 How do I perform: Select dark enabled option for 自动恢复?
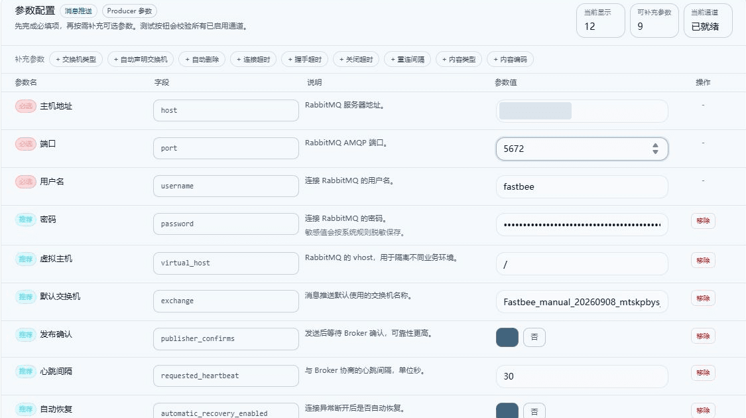507,411
